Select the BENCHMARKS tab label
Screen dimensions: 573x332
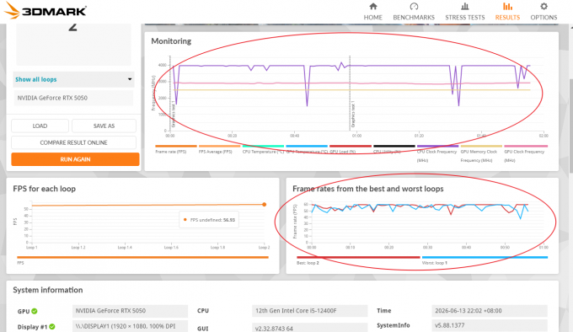(x=414, y=17)
